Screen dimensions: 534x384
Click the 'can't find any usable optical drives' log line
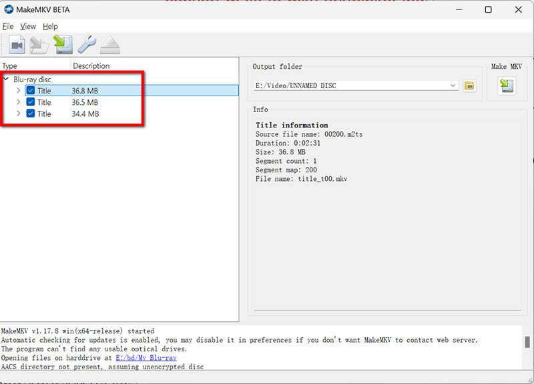coord(94,349)
